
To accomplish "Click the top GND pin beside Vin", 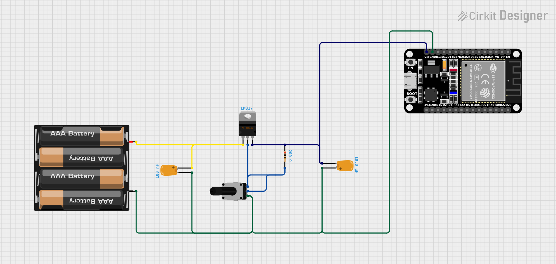I will coord(432,52).
